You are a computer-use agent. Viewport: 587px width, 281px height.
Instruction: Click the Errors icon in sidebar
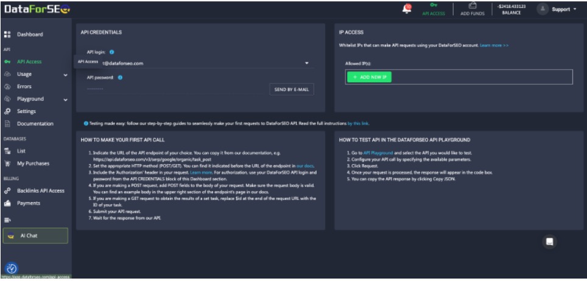(x=7, y=86)
